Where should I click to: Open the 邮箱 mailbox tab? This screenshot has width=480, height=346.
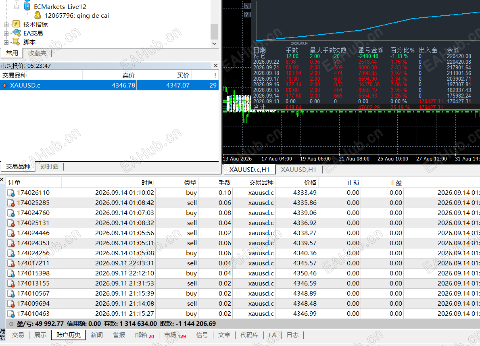pyautogui.click(x=144, y=335)
